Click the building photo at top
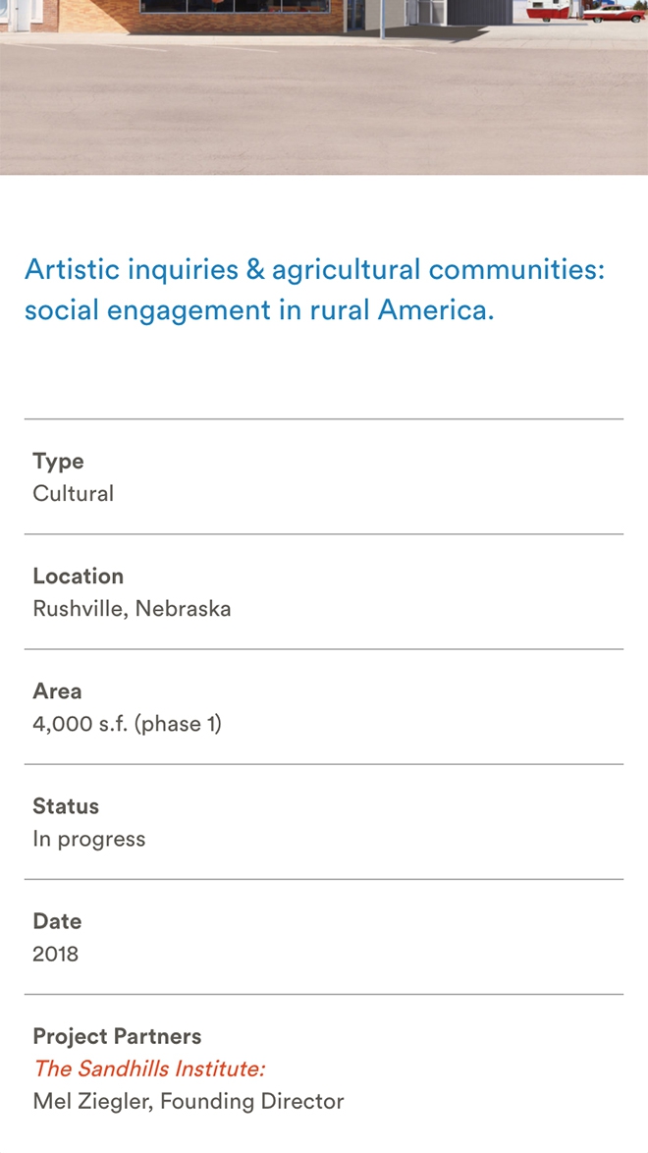The image size is (648, 1153). tap(324, 86)
